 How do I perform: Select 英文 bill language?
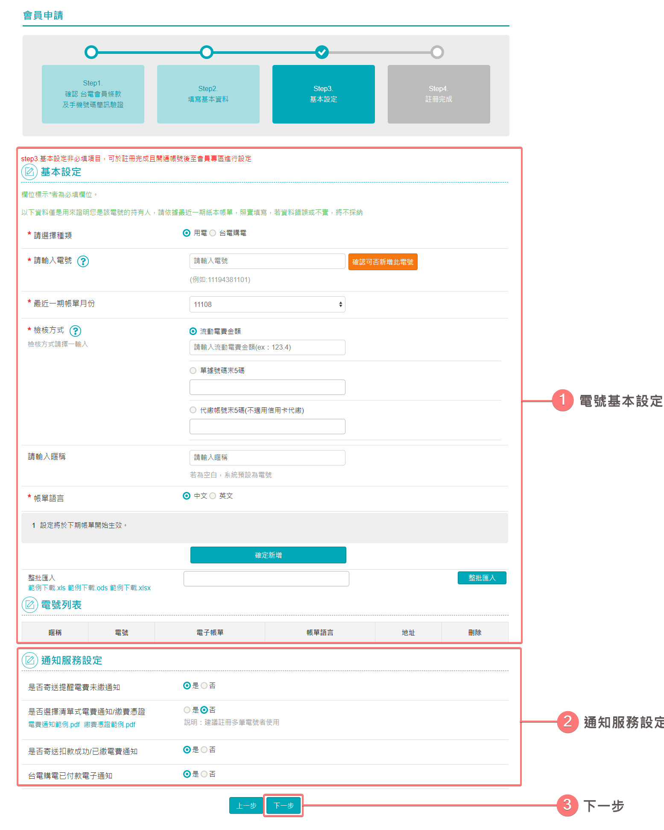click(x=213, y=496)
